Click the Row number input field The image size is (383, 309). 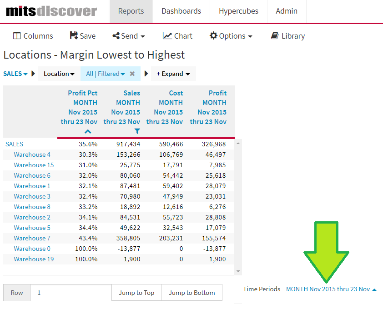coord(71,293)
